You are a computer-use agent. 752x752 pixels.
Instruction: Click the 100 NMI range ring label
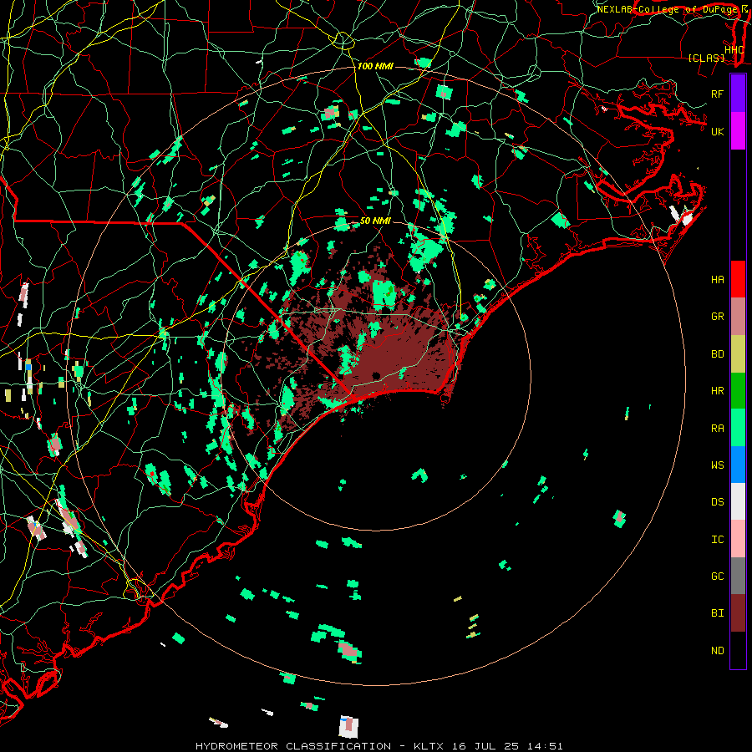coord(375,66)
